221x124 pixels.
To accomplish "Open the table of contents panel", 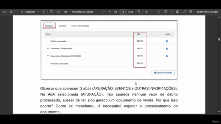I will [4, 12].
